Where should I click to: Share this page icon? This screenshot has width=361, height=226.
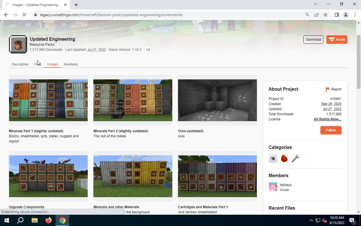coord(316,15)
